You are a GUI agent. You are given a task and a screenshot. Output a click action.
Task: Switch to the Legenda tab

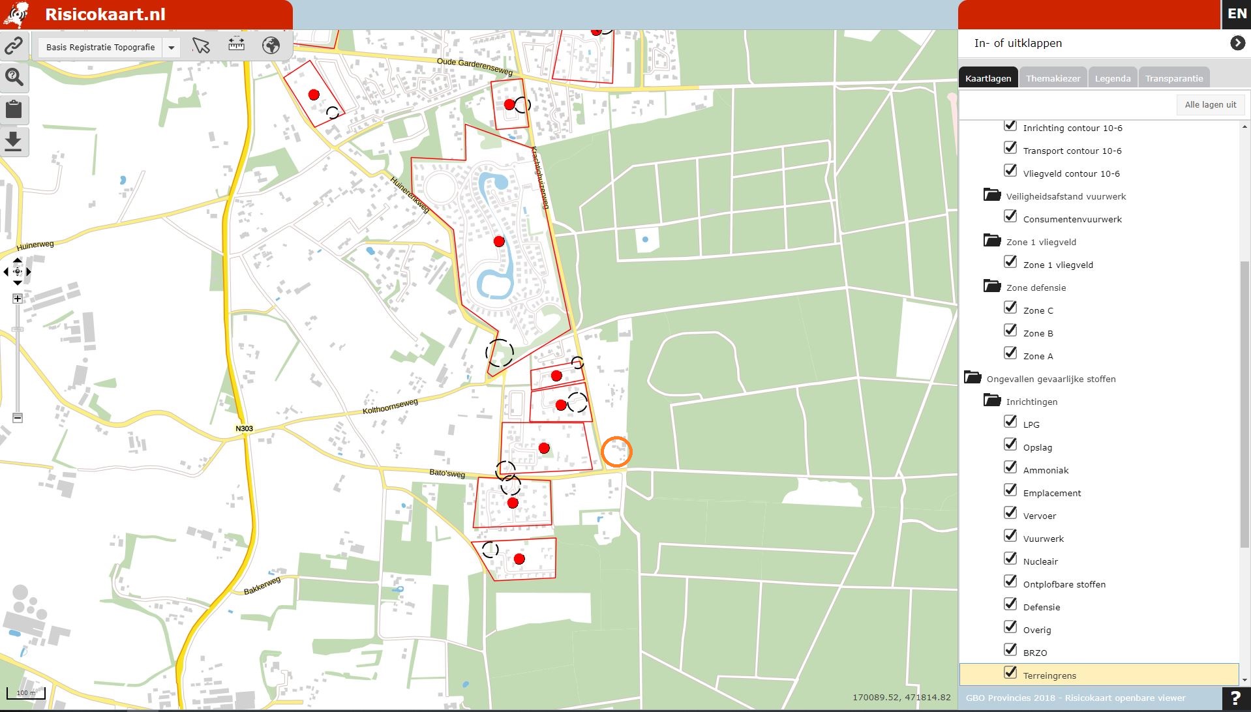tap(1112, 78)
